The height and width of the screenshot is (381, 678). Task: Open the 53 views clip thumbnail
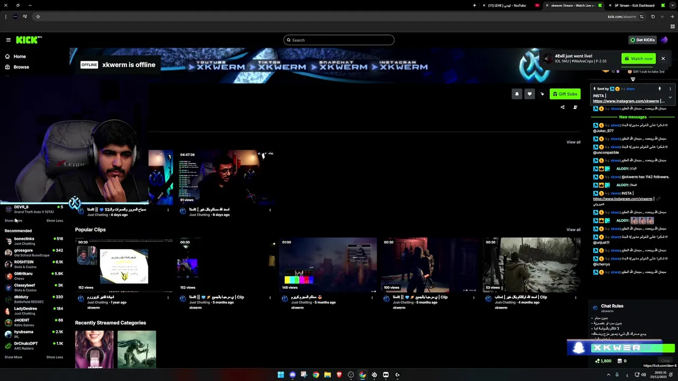(531, 265)
